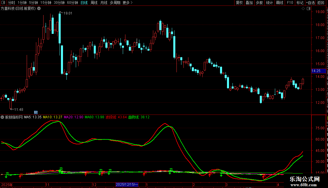
Task: Add stock with +自选 button
Action: click(x=310, y=3)
